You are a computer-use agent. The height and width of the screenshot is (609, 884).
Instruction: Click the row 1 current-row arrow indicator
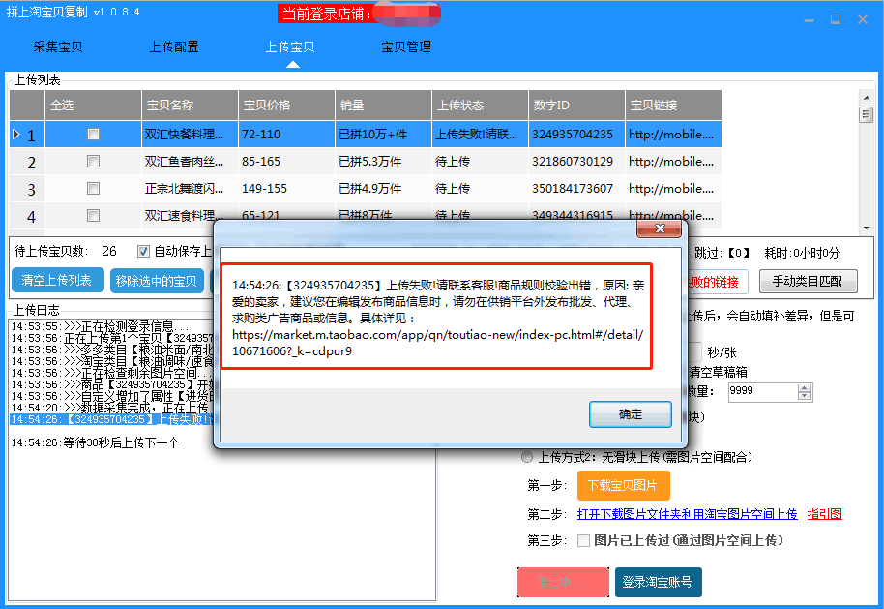15,135
